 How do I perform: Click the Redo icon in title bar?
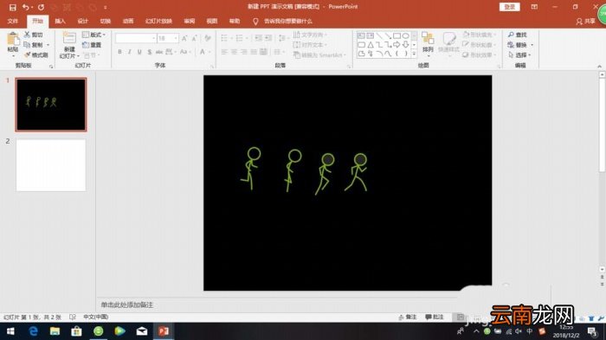tap(41, 7)
